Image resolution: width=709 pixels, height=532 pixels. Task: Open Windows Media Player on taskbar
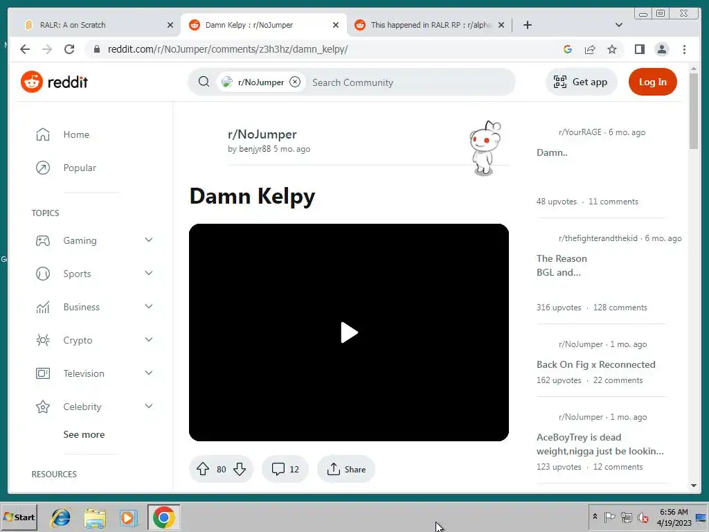128,517
